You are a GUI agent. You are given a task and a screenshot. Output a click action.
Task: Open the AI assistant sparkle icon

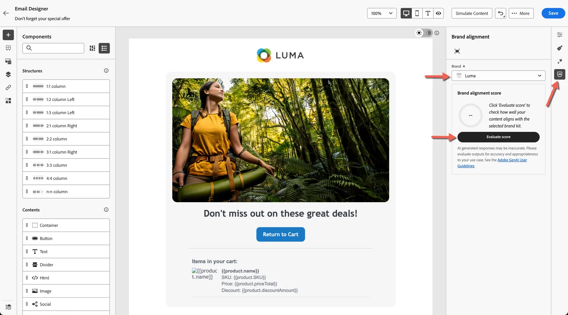[559, 61]
